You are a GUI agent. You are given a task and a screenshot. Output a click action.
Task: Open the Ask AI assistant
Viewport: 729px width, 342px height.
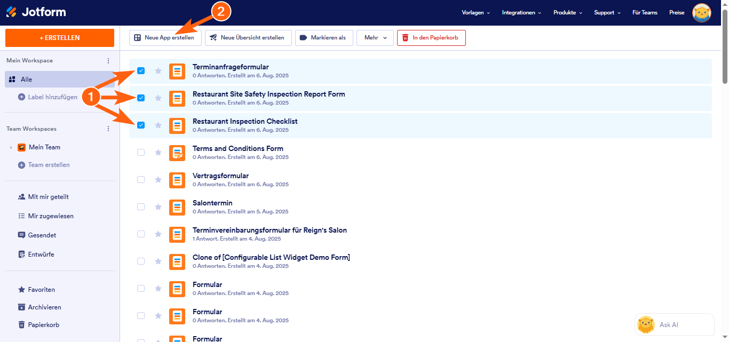[675, 324]
